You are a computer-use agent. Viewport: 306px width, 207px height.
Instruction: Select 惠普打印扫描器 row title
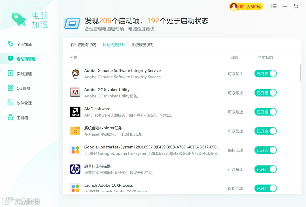tap(97, 166)
